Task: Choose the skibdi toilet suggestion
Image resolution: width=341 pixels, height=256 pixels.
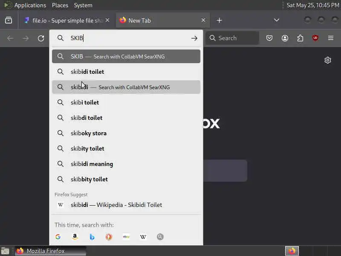Action: (x=126, y=118)
